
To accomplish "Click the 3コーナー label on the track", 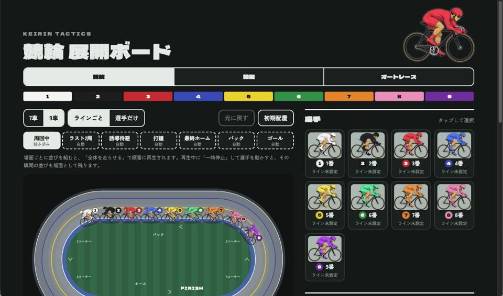I will 84,241.
